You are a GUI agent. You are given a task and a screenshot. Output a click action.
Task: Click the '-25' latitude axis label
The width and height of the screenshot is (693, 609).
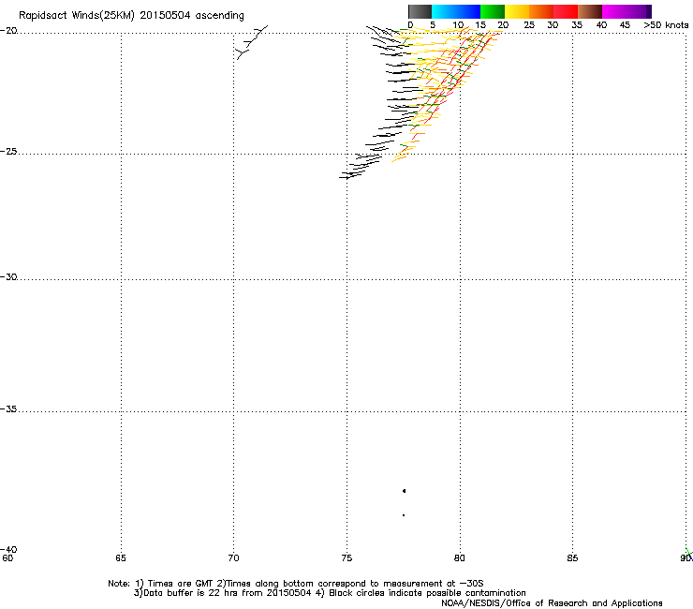point(9,152)
